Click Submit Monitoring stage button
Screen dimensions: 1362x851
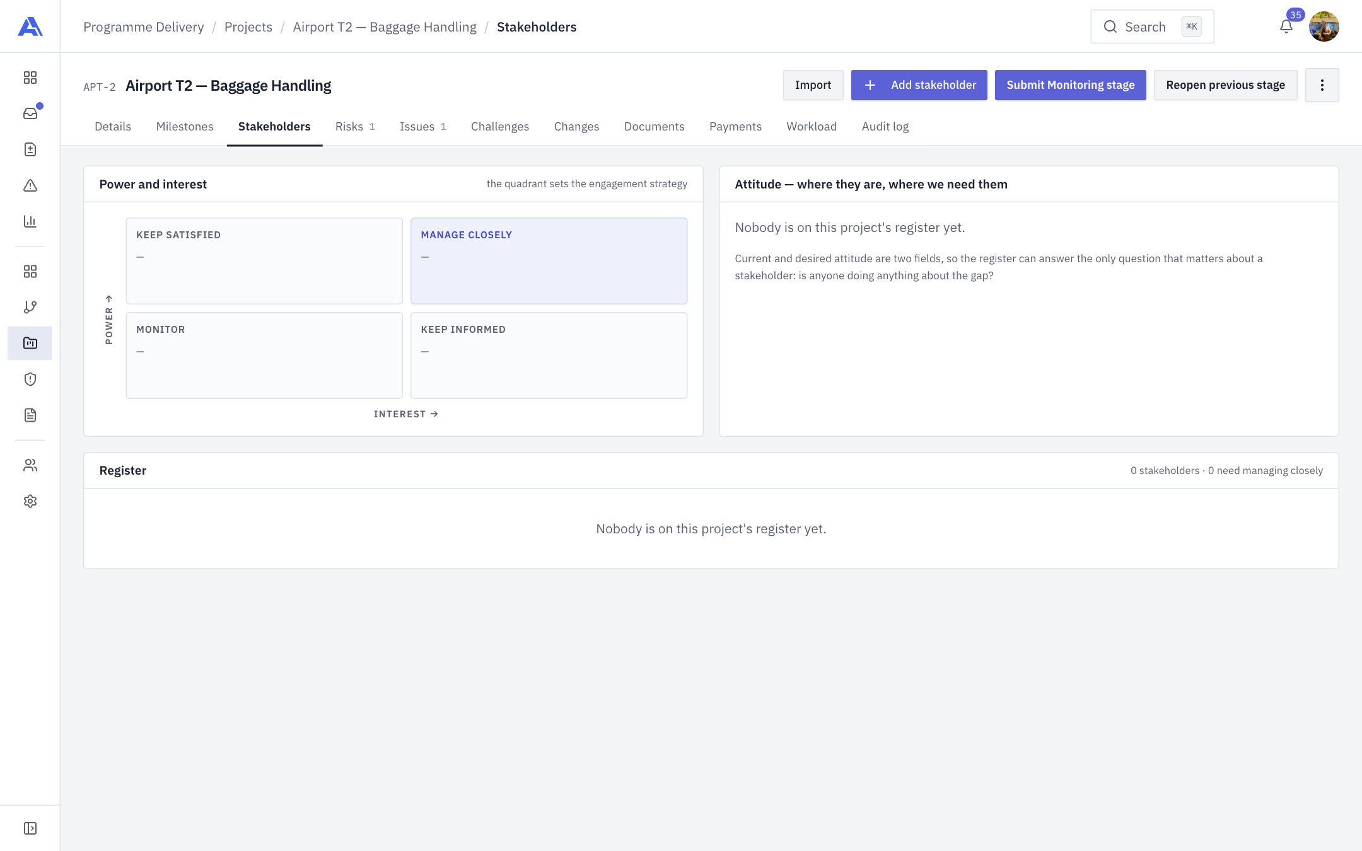[x=1070, y=85]
